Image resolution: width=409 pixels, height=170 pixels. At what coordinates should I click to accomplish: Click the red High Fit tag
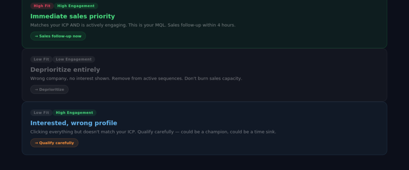point(42,6)
